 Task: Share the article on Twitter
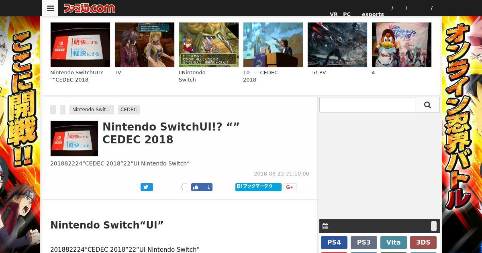point(147,187)
